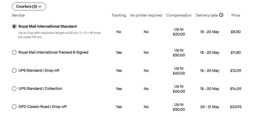Expand the Couriers (3) dropdown

click(x=29, y=7)
